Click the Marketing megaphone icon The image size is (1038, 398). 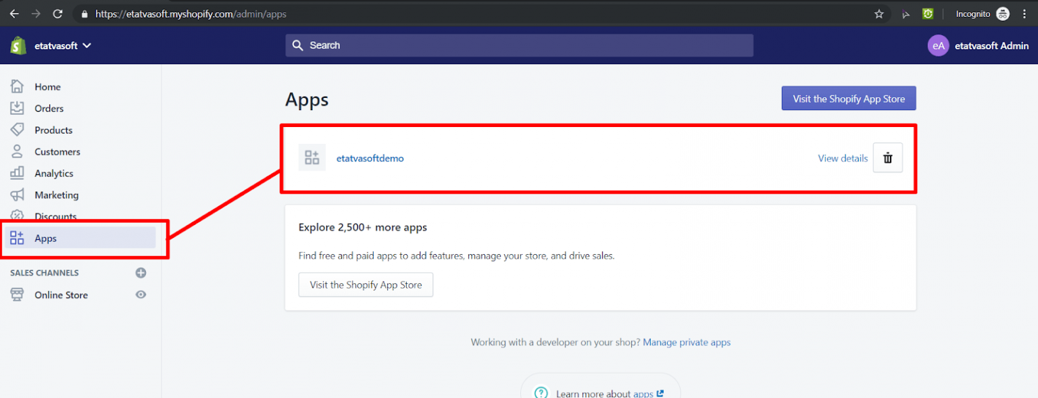point(18,195)
